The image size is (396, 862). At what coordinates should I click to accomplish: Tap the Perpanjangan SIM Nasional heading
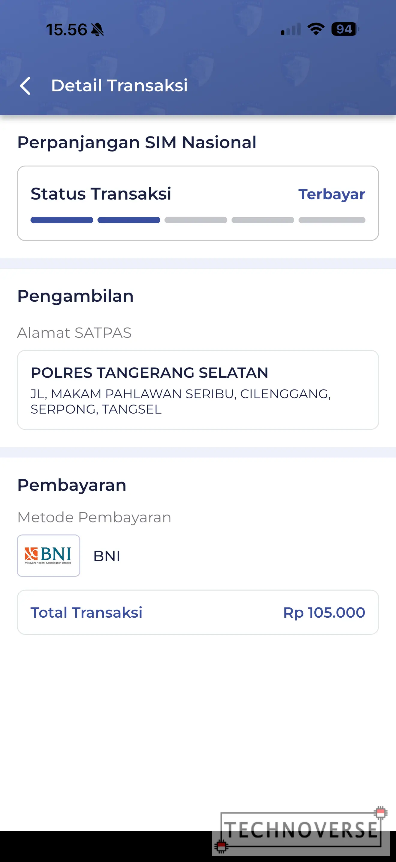click(x=137, y=142)
